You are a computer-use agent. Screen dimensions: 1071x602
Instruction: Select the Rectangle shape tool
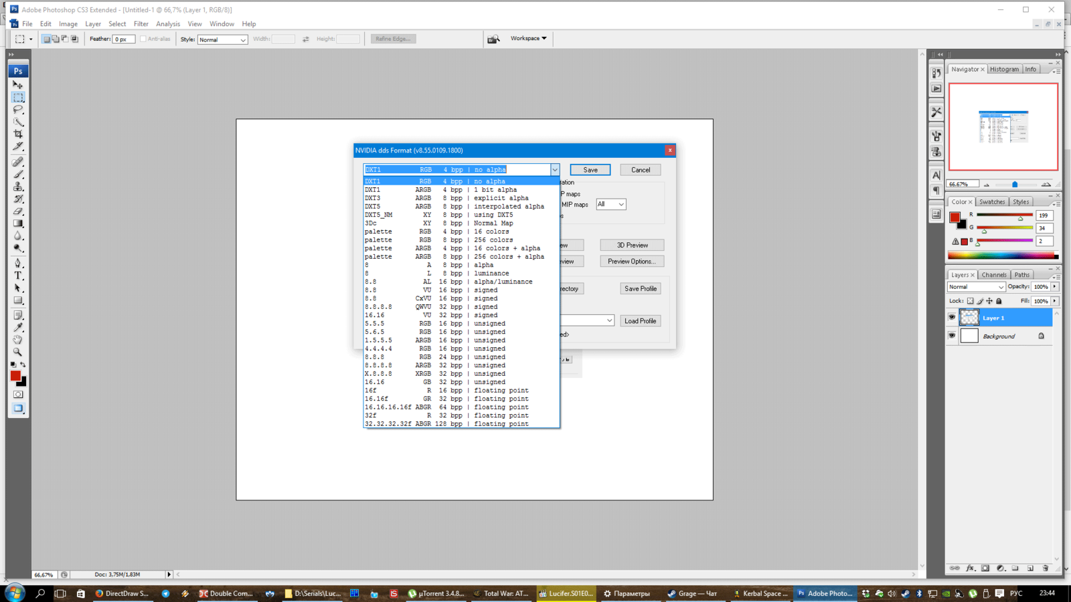[18, 300]
